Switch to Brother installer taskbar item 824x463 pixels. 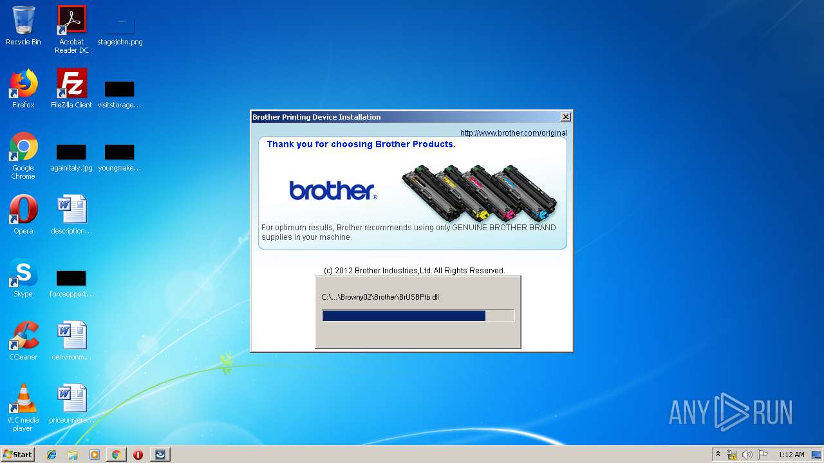[x=160, y=455]
